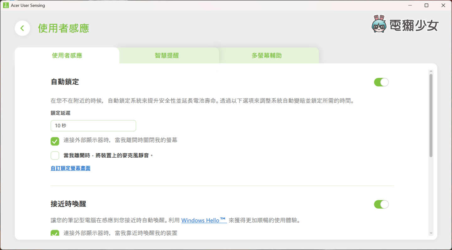The height and width of the screenshot is (250, 452).
Task: Open the 鎖定延遲 10 秒 dropdown
Action: (x=93, y=125)
